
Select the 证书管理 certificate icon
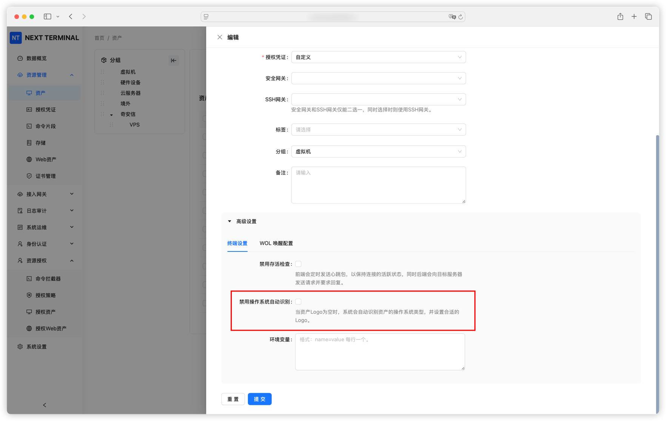29,176
